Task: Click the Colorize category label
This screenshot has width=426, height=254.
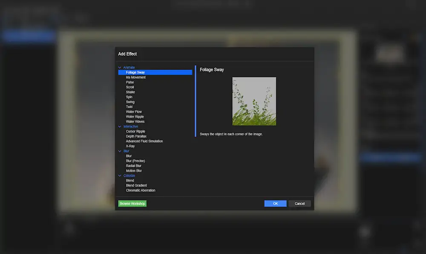Action: click(x=129, y=176)
